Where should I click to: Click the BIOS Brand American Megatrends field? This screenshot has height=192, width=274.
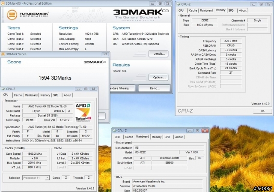point(167,182)
